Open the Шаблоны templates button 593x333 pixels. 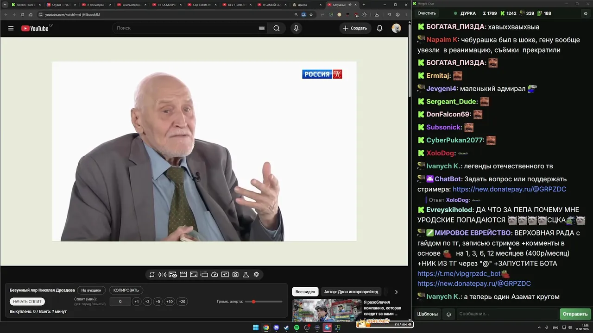(x=428, y=314)
